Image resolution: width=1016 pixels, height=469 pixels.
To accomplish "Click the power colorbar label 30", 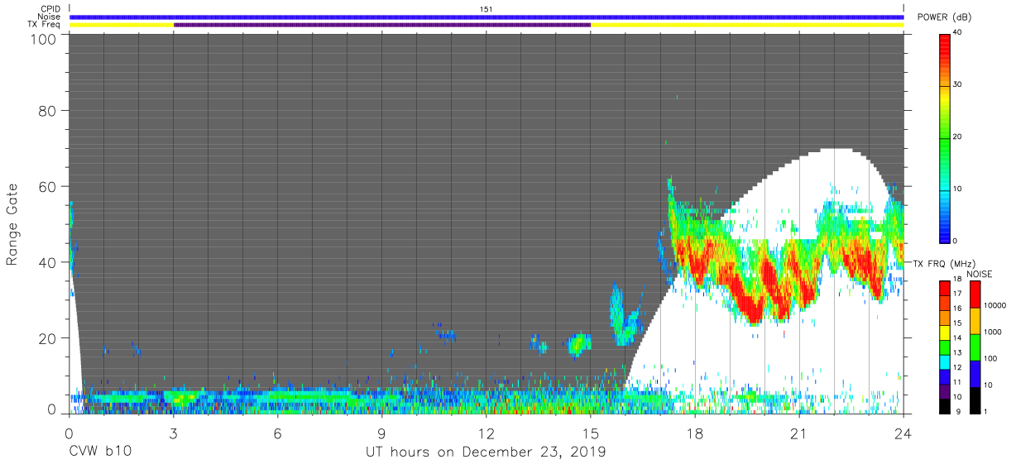I will 958,85.
